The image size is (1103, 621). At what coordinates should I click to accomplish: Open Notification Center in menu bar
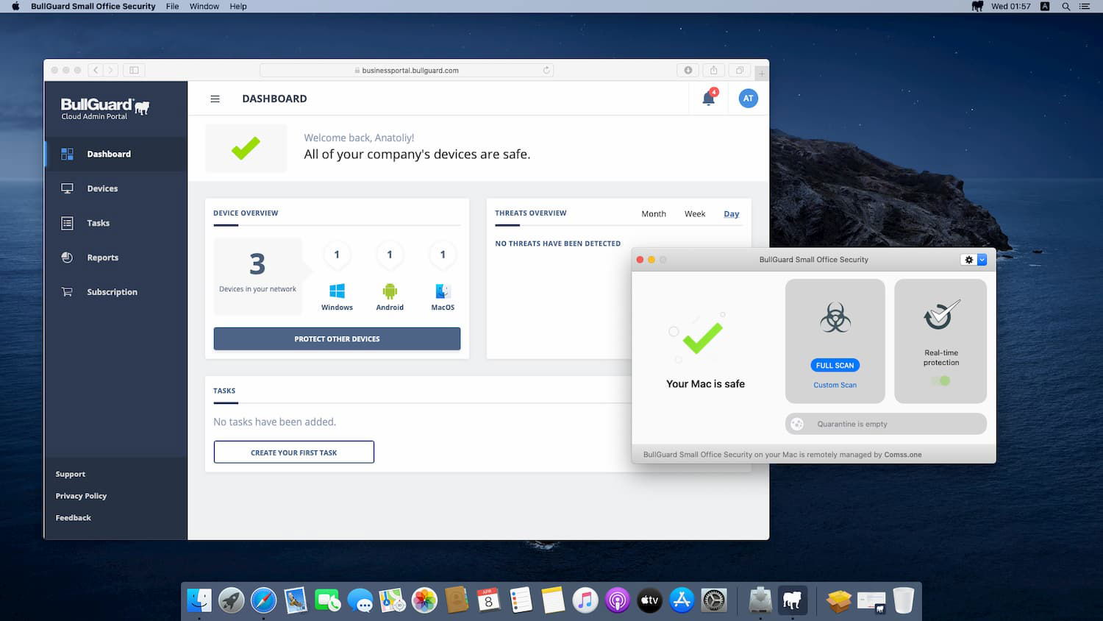1085,7
